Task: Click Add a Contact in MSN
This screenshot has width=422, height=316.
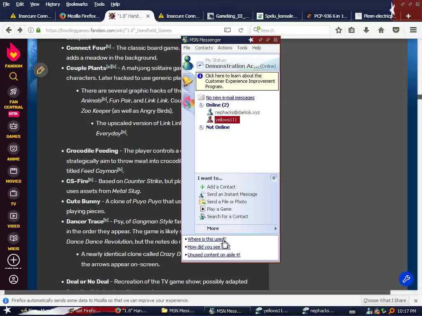Action: [221, 187]
